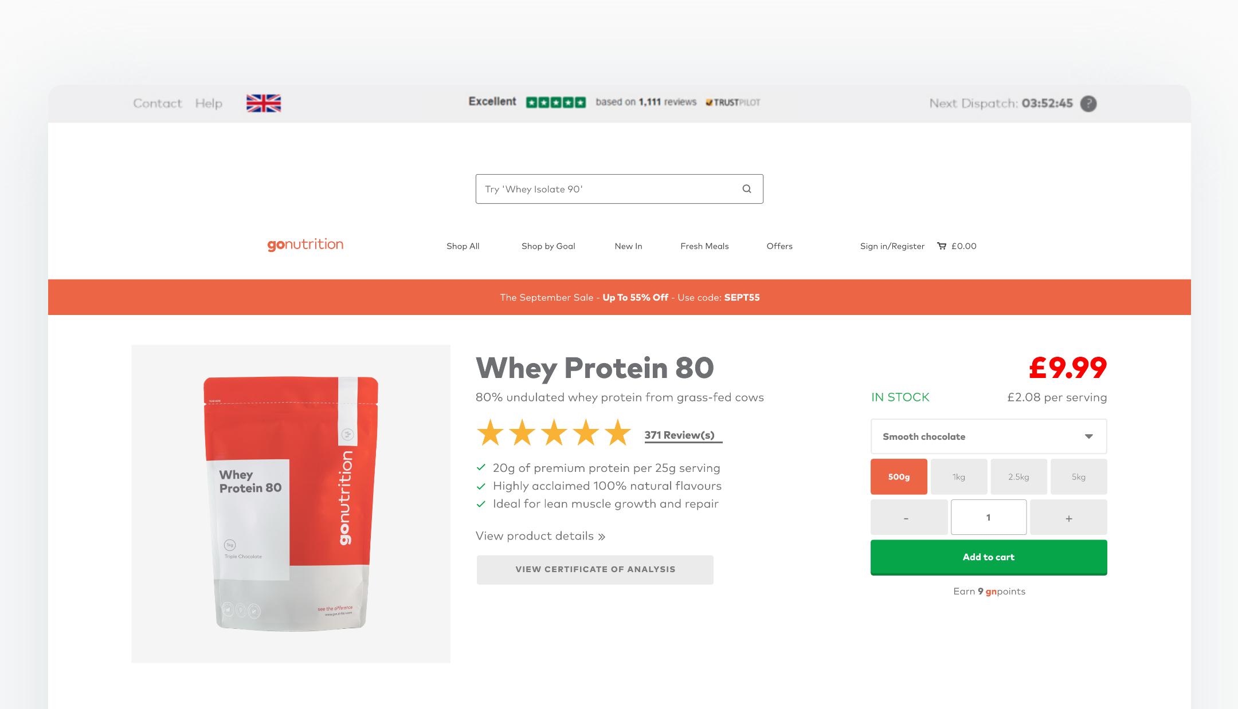Click the Add to cart button

pos(989,557)
